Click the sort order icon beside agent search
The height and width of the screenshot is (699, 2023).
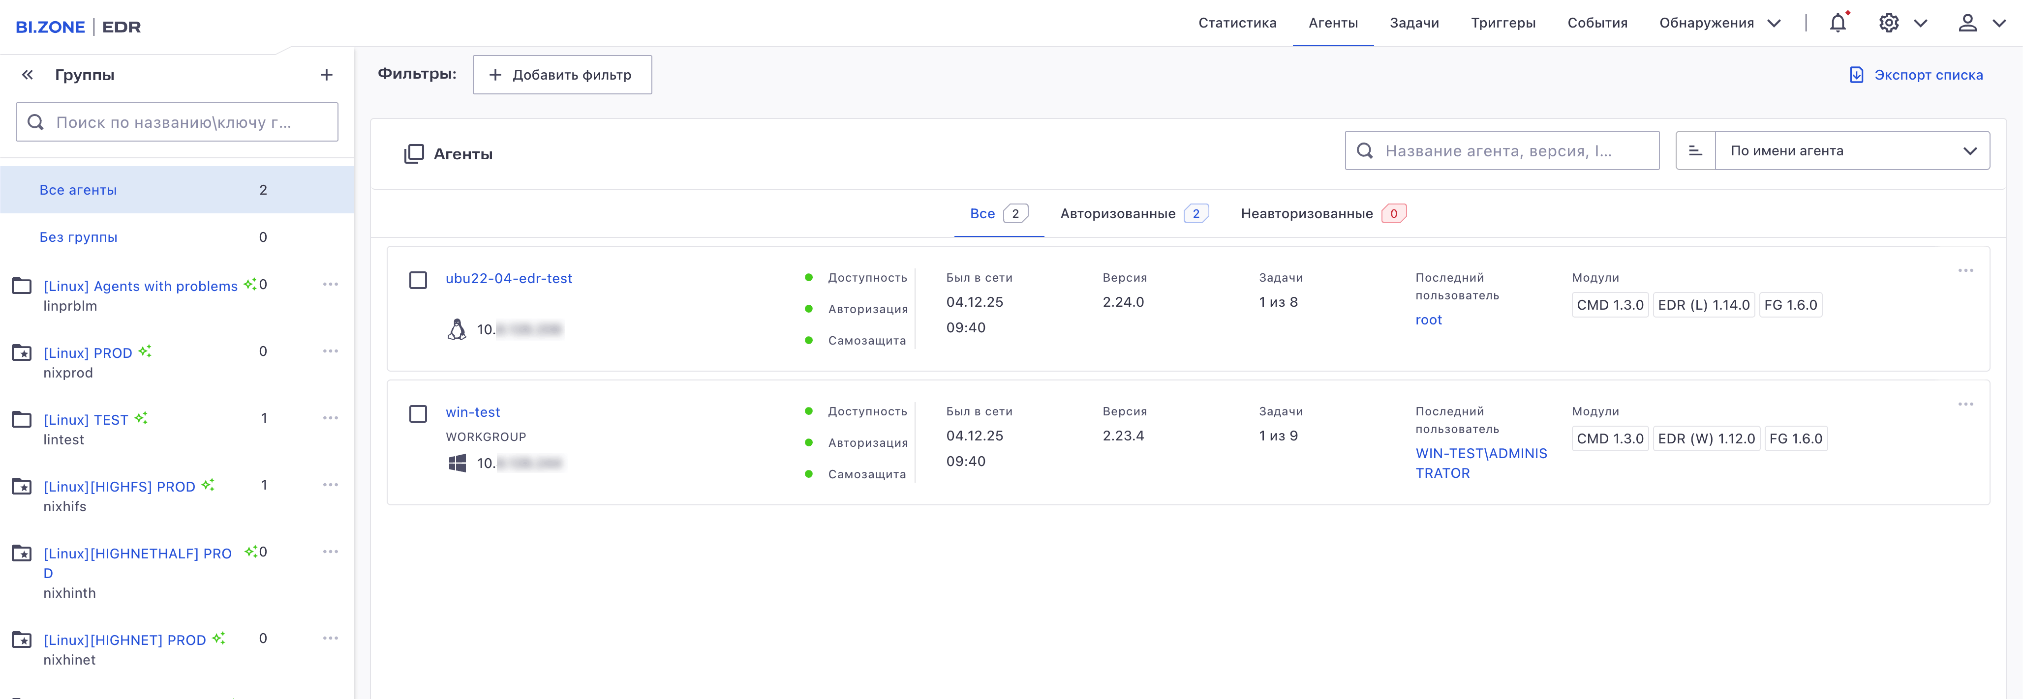[x=1695, y=150]
